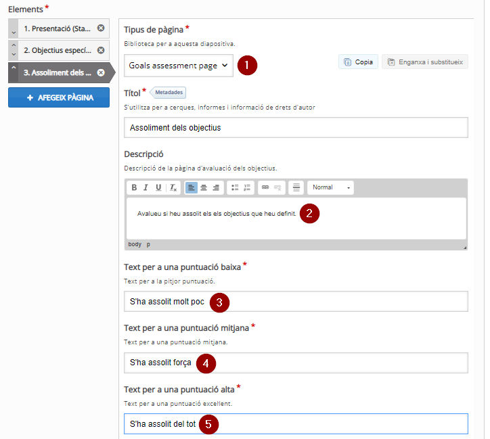Align text right in editor
This screenshot has height=439, width=490.
pyautogui.click(x=216, y=187)
